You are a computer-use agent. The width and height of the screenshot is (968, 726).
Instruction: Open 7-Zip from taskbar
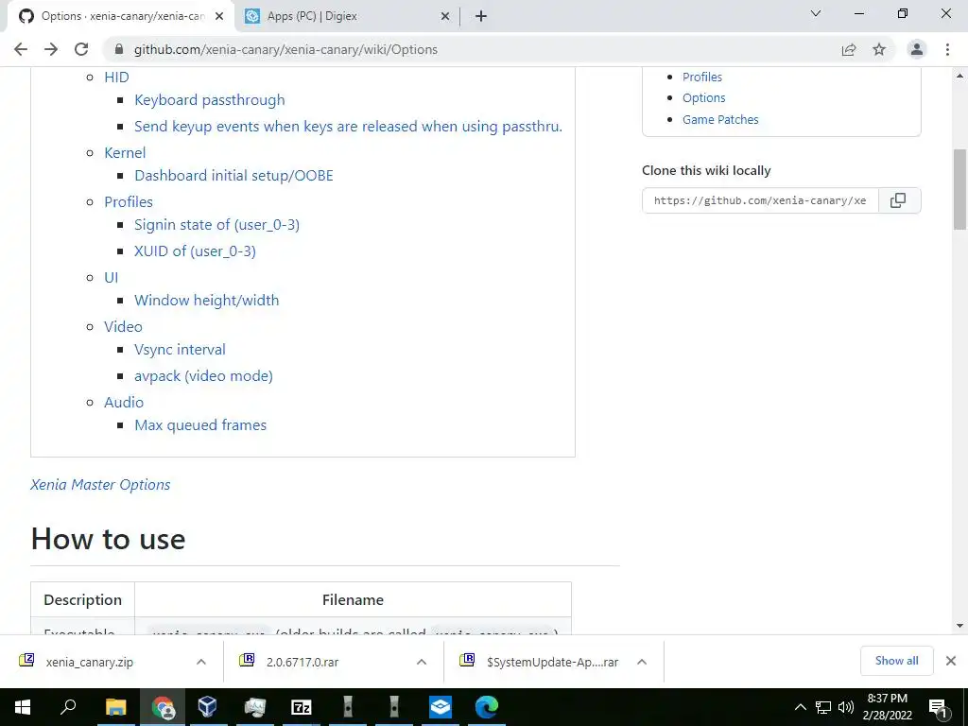(x=302, y=707)
